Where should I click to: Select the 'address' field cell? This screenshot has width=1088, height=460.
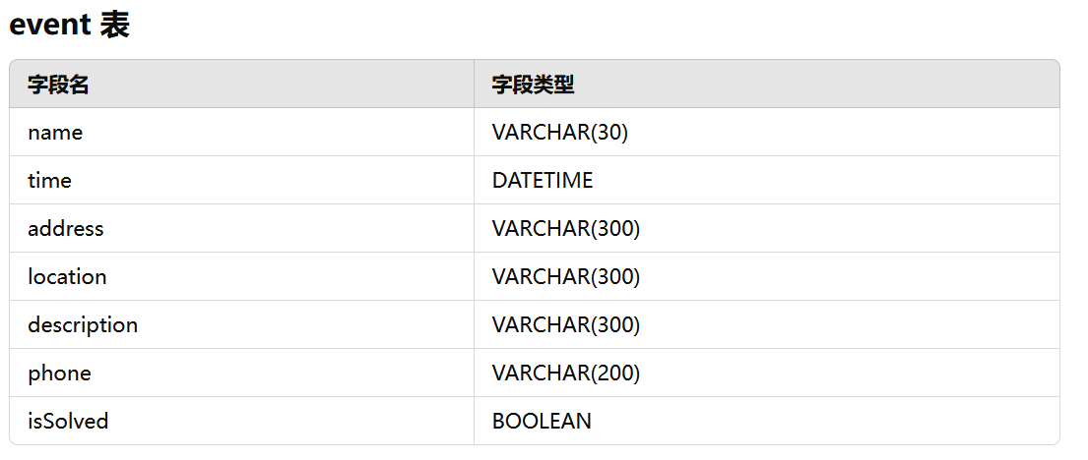click(x=65, y=229)
